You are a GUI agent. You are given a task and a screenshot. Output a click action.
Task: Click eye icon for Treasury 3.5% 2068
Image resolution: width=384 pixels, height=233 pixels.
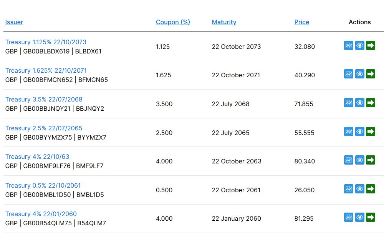(359, 103)
